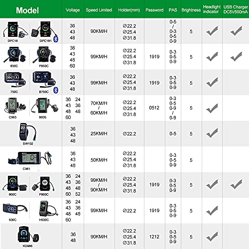Click the headlight checkmark in the 500C row

click(x=212, y=211)
